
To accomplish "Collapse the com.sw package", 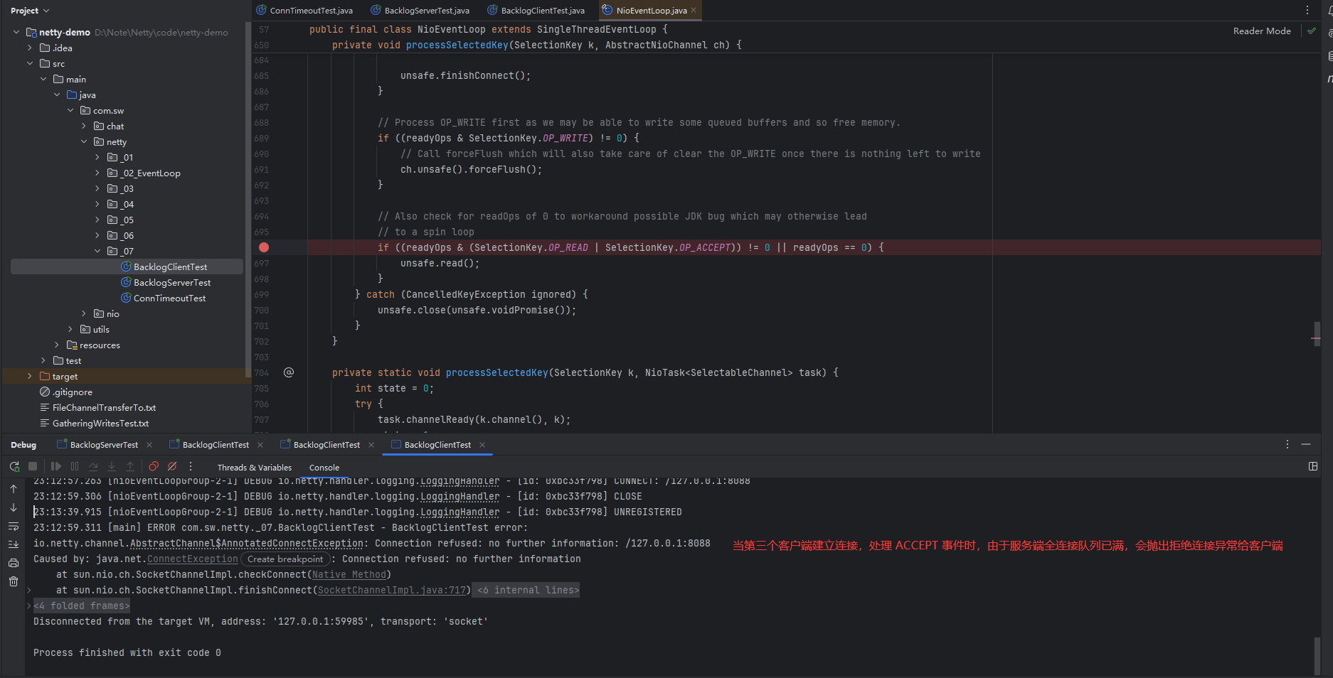I will [x=70, y=110].
